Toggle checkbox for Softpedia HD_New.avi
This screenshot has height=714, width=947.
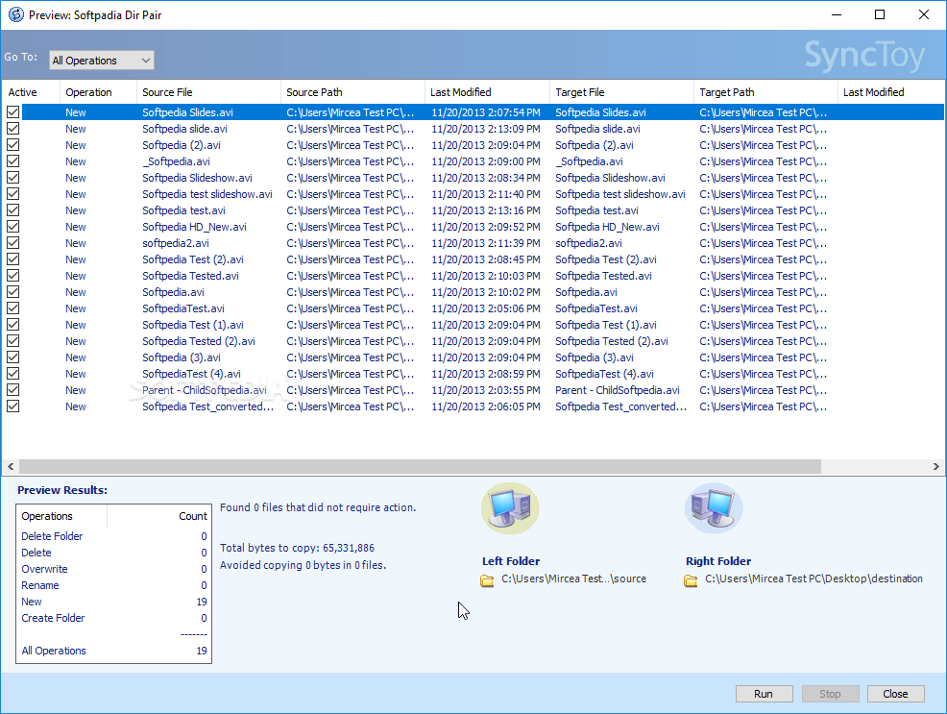[12, 227]
